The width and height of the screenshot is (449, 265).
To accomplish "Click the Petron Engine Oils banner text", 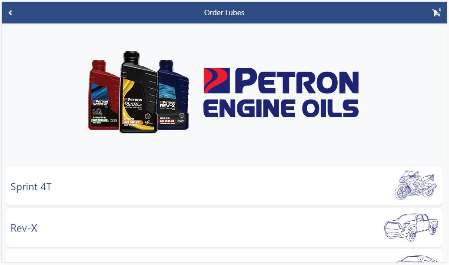I will pyautogui.click(x=281, y=93).
